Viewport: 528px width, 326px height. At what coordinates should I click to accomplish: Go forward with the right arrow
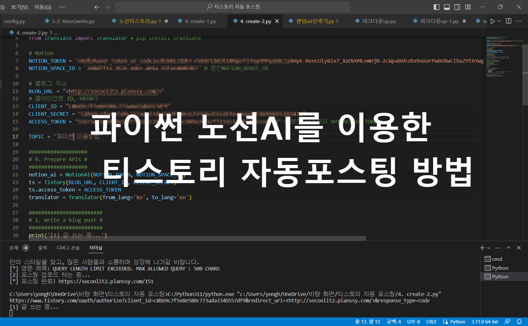tap(107, 7)
